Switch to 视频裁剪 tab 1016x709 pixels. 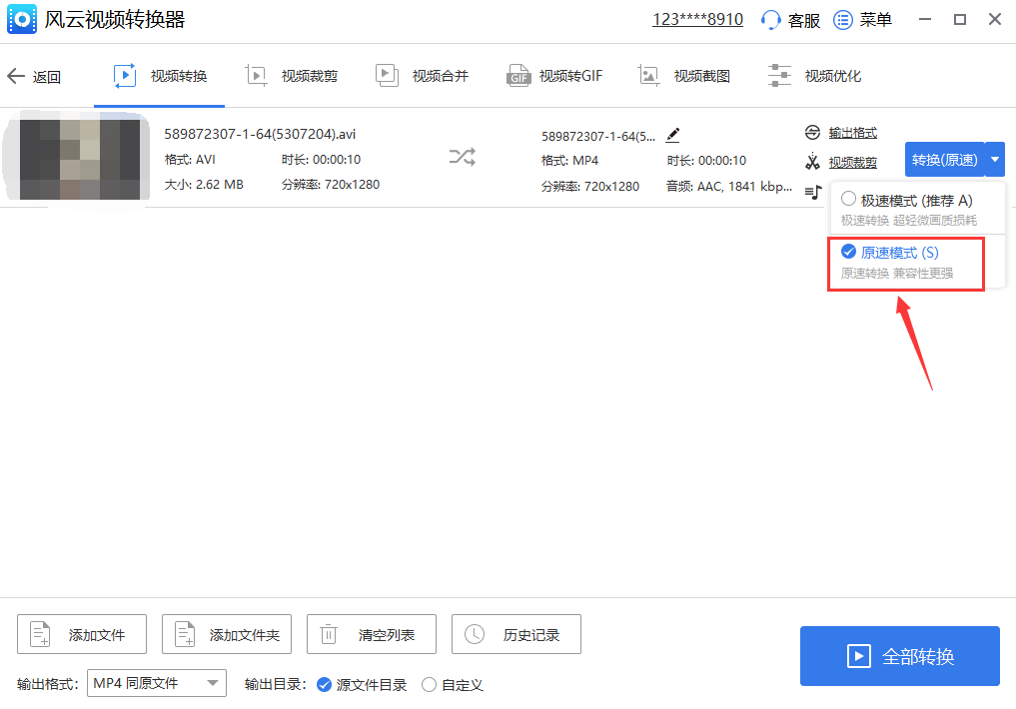pyautogui.click(x=291, y=77)
